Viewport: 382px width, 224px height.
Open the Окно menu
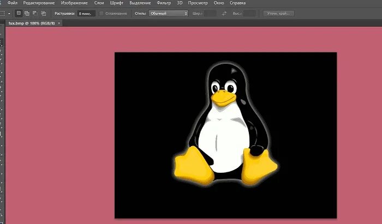coord(219,3)
